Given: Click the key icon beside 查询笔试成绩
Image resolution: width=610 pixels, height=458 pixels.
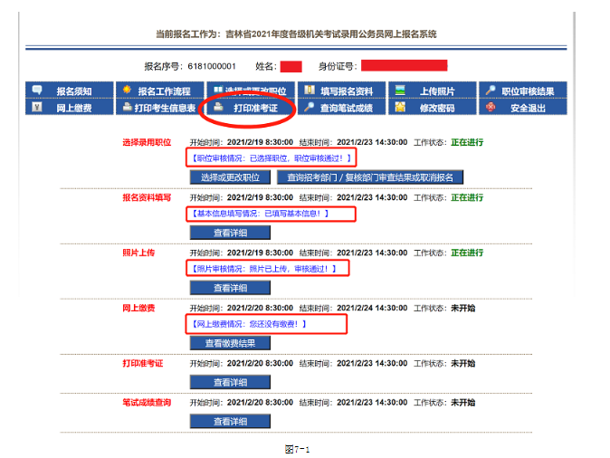Looking at the screenshot, I should 310,108.
